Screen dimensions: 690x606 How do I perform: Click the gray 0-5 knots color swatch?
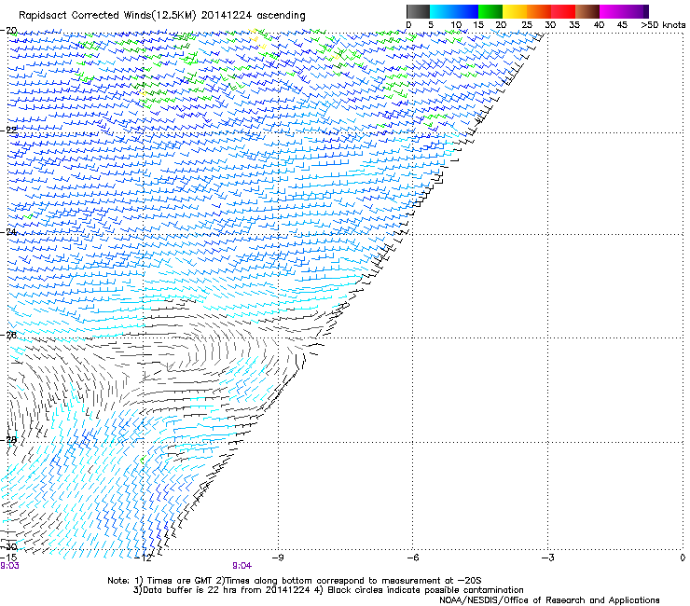[418, 11]
